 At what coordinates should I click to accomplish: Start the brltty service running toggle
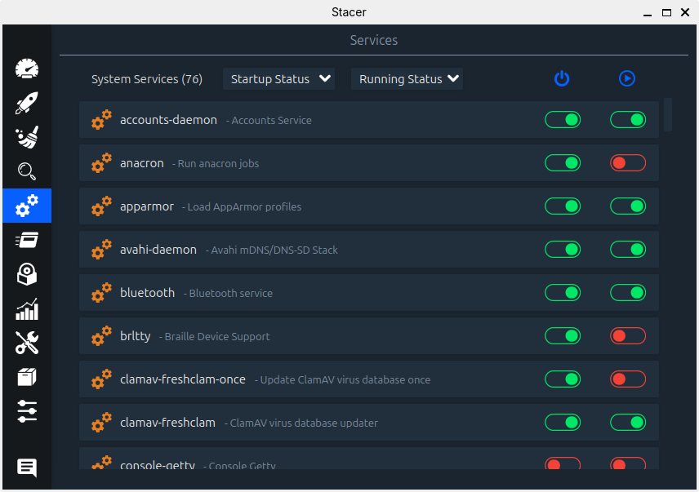point(627,336)
